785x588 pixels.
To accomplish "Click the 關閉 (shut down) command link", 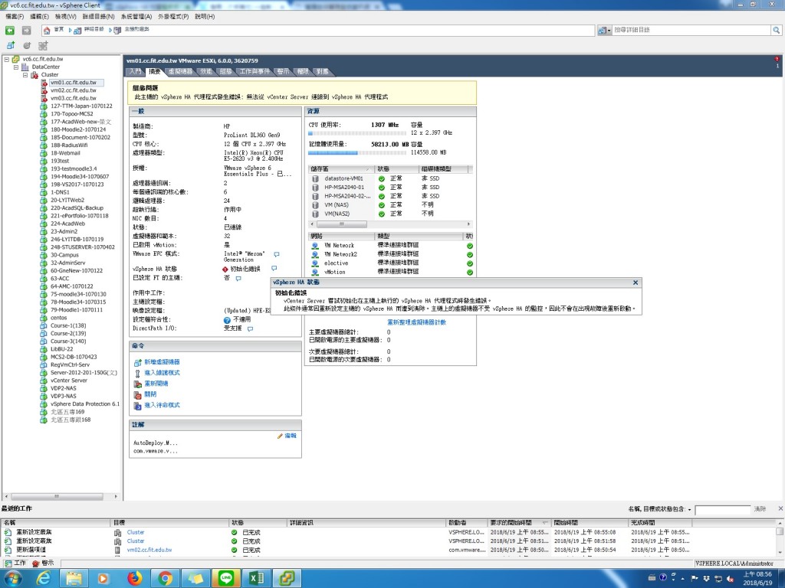I will 150,394.
